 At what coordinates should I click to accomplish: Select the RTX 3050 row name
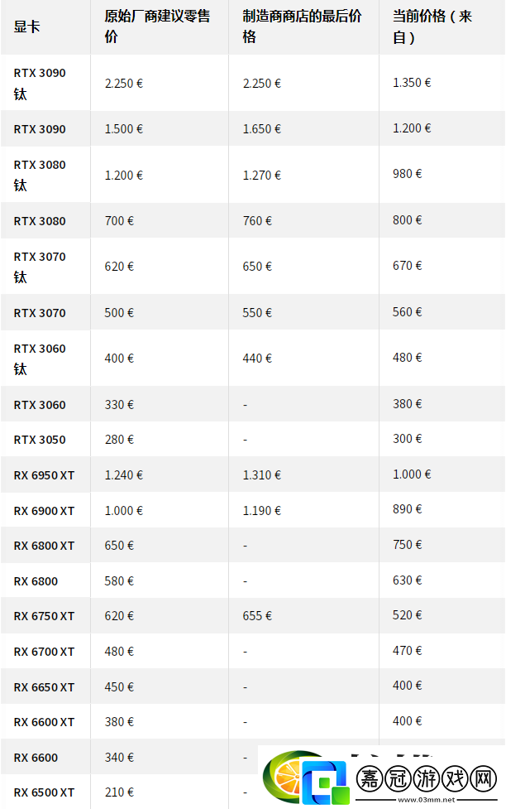[x=40, y=440]
